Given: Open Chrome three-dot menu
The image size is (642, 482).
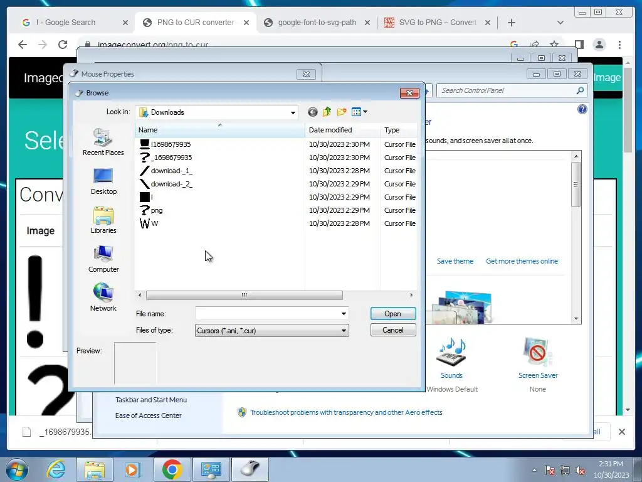Looking at the screenshot, I should [x=619, y=45].
